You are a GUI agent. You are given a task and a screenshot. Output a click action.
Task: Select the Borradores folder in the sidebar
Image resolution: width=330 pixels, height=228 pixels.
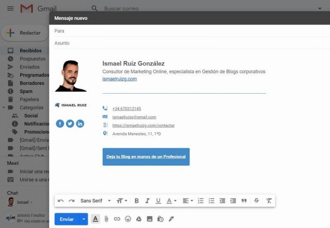(32, 83)
